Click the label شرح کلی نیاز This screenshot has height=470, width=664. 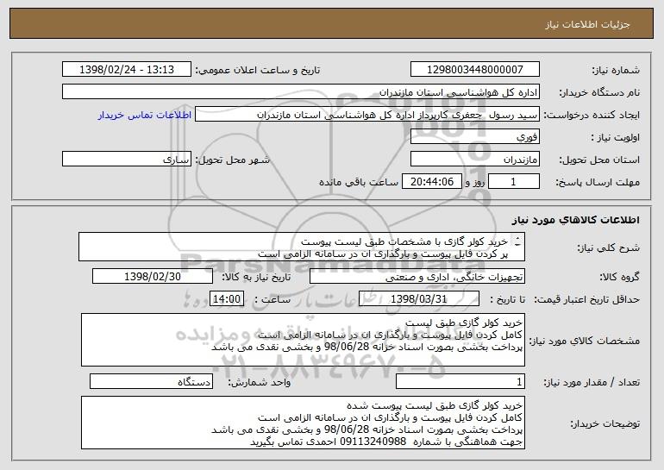[x=609, y=248]
